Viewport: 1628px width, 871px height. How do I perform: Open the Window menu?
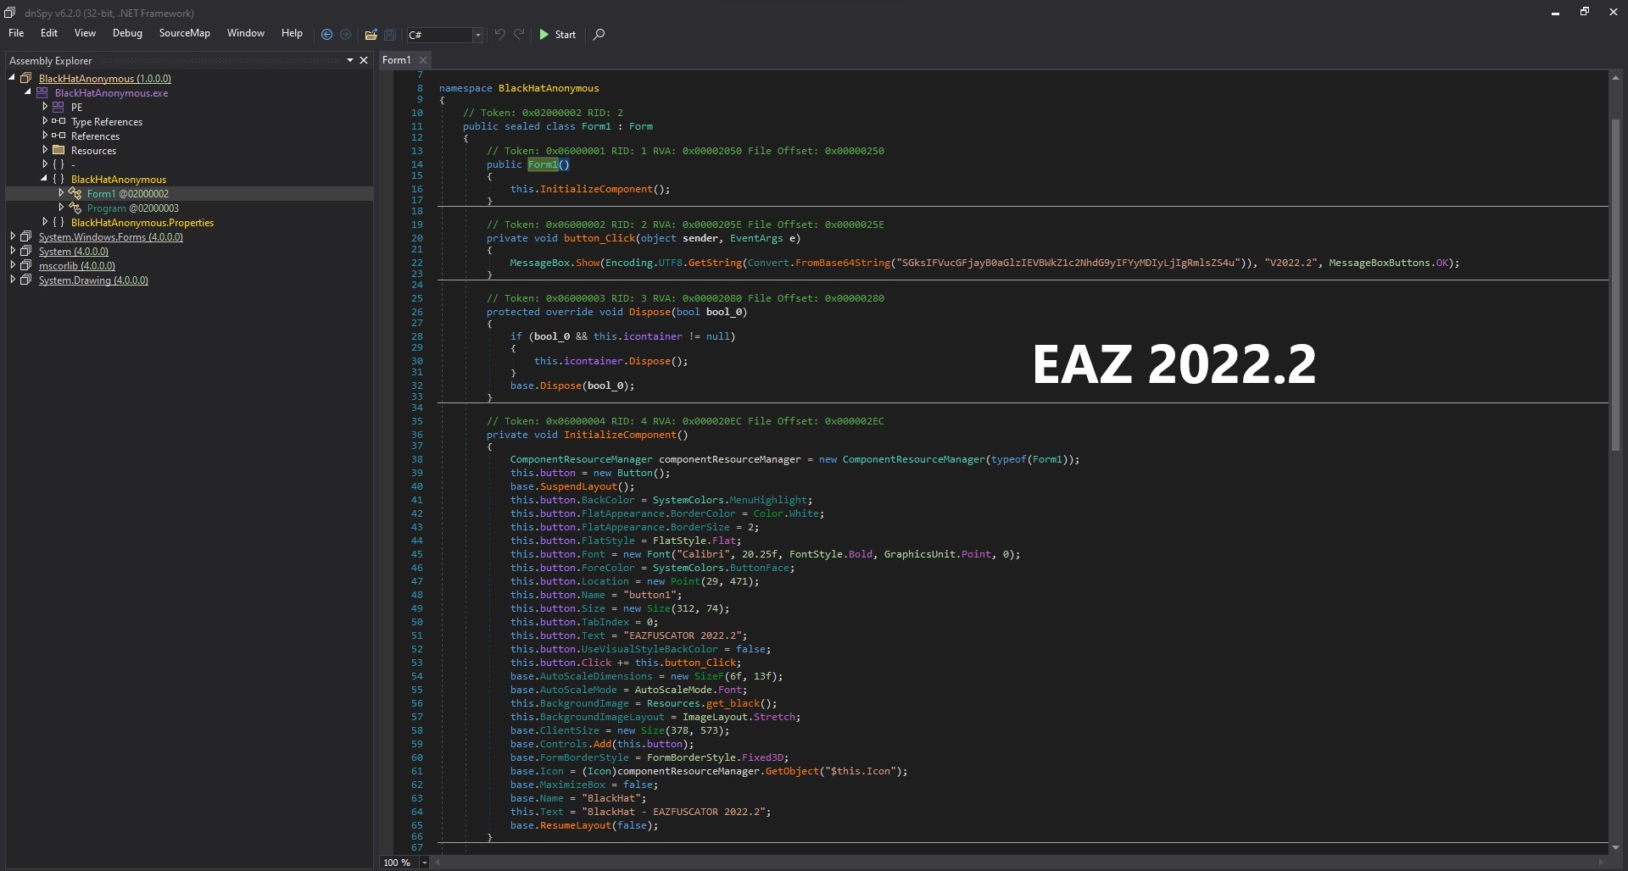[246, 33]
